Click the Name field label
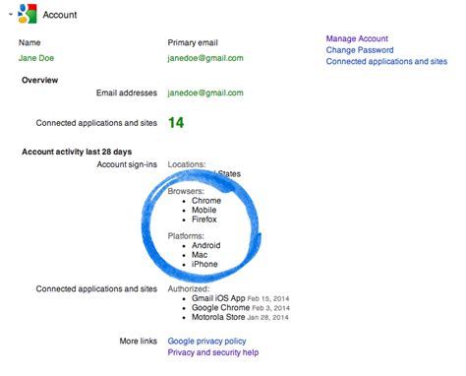Image resolution: width=466 pixels, height=376 pixels. pos(29,42)
